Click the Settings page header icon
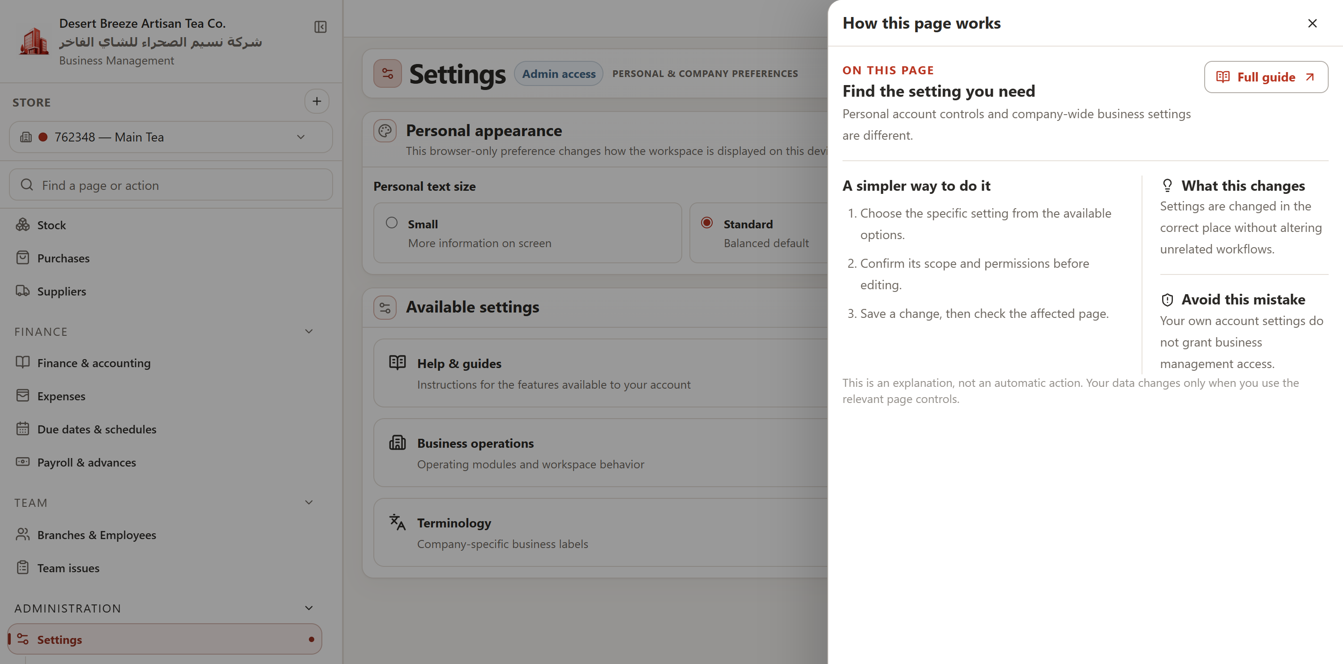 tap(387, 73)
